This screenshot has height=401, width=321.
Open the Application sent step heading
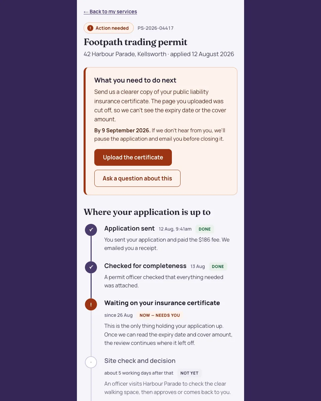click(x=129, y=229)
